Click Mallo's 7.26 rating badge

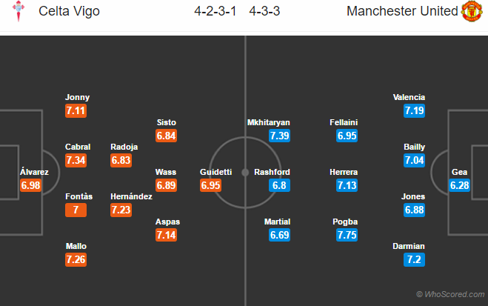[x=76, y=260]
